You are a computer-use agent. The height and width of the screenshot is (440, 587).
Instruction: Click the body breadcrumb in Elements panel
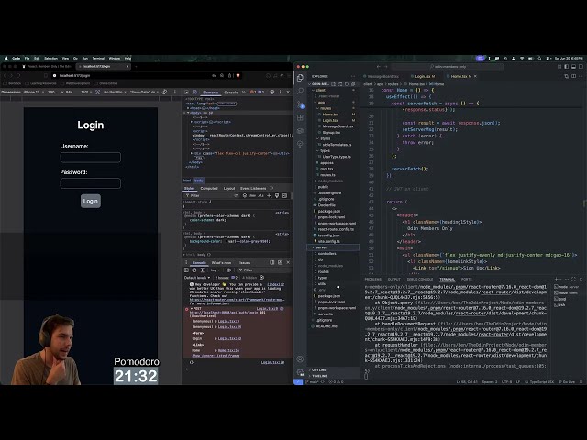(x=199, y=181)
